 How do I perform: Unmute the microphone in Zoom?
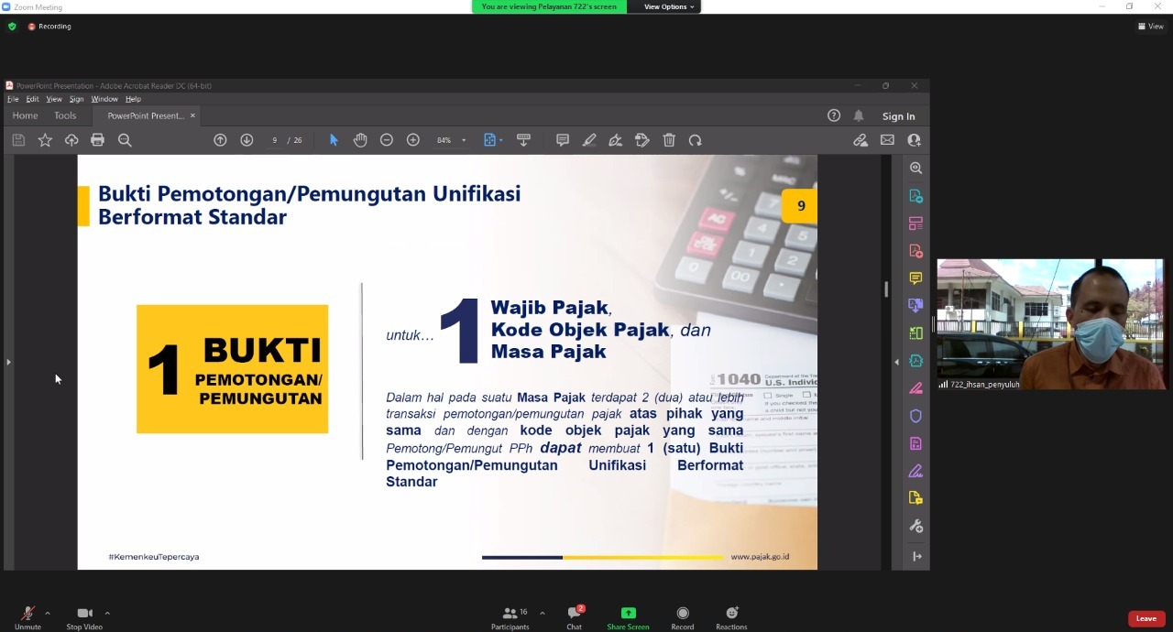click(x=27, y=616)
